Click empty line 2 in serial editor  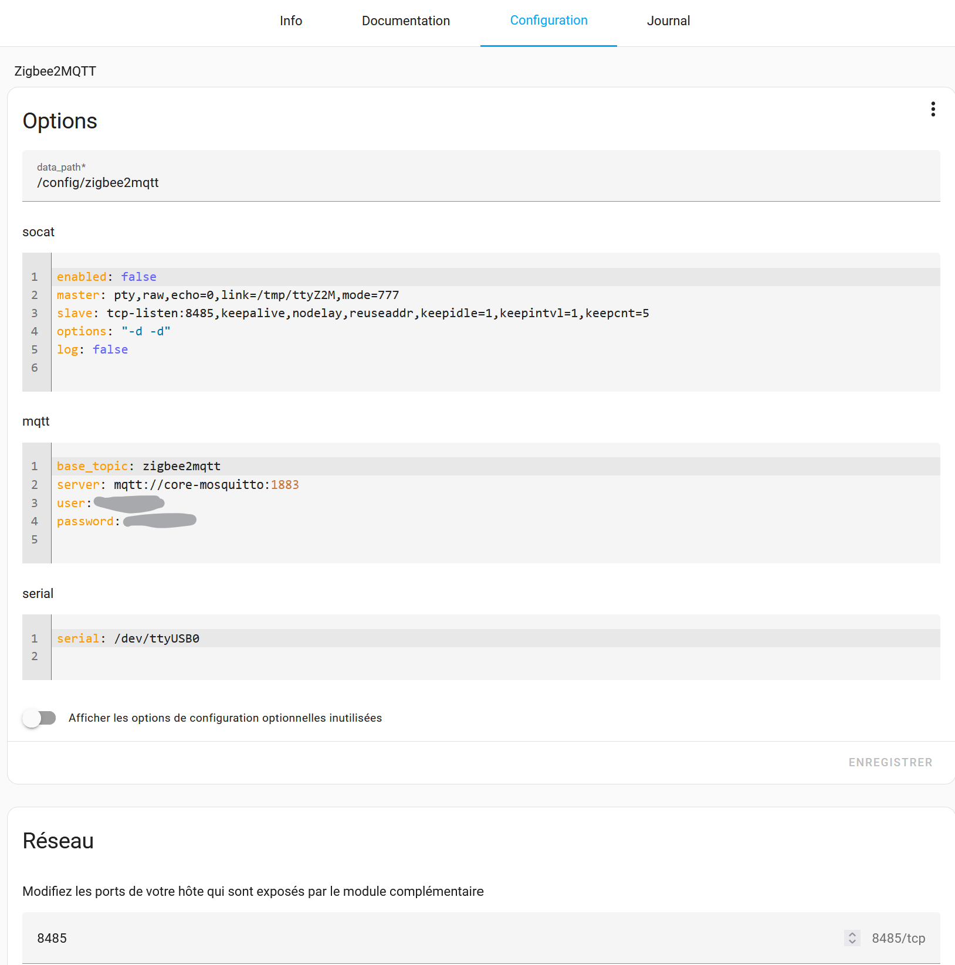[x=496, y=656]
